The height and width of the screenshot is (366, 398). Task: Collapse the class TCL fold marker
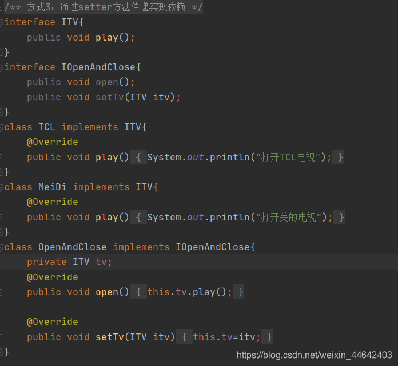(1, 127)
